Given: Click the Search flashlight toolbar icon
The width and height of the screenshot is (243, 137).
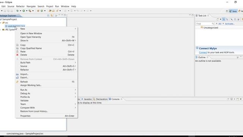Looking at the screenshot, I should pos(57,11).
